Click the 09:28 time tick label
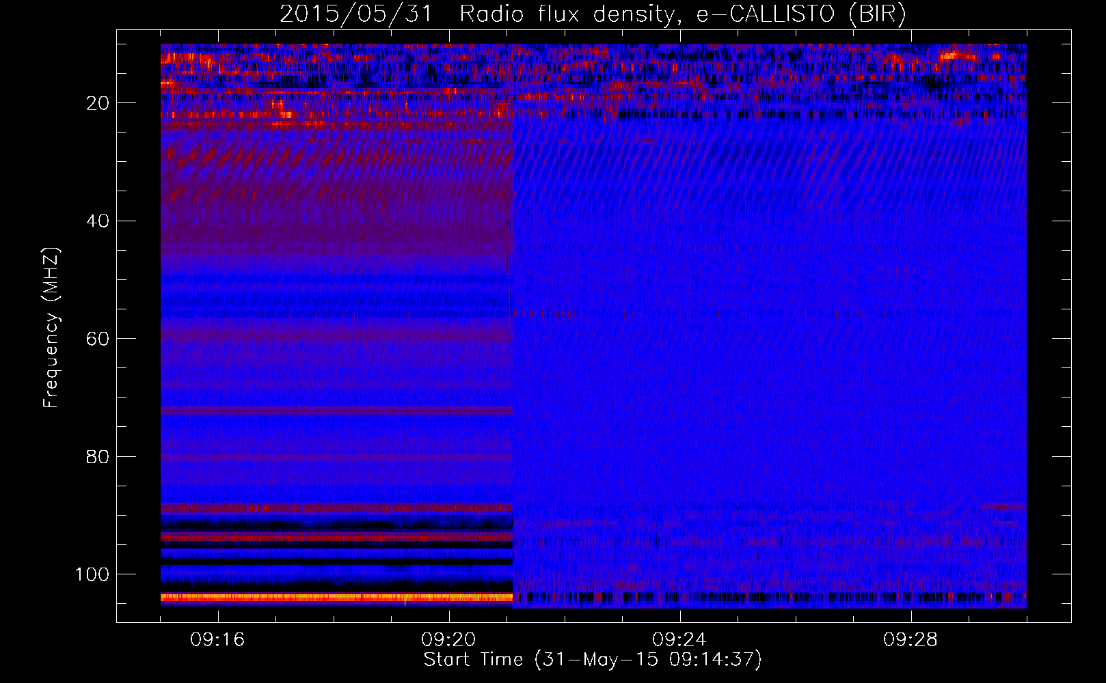This screenshot has height=683, width=1106. click(911, 640)
